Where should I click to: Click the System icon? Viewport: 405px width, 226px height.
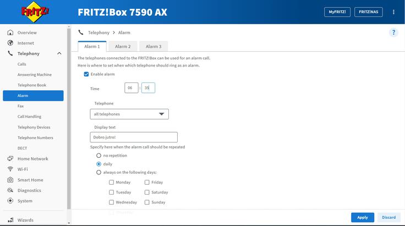coord(10,201)
